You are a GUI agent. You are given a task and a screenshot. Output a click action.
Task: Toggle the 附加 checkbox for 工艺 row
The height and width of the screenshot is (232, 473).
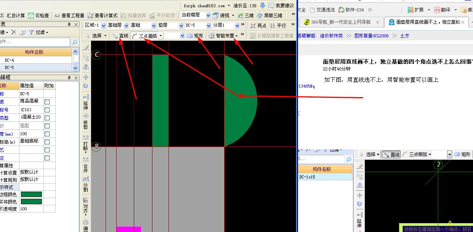point(47,150)
